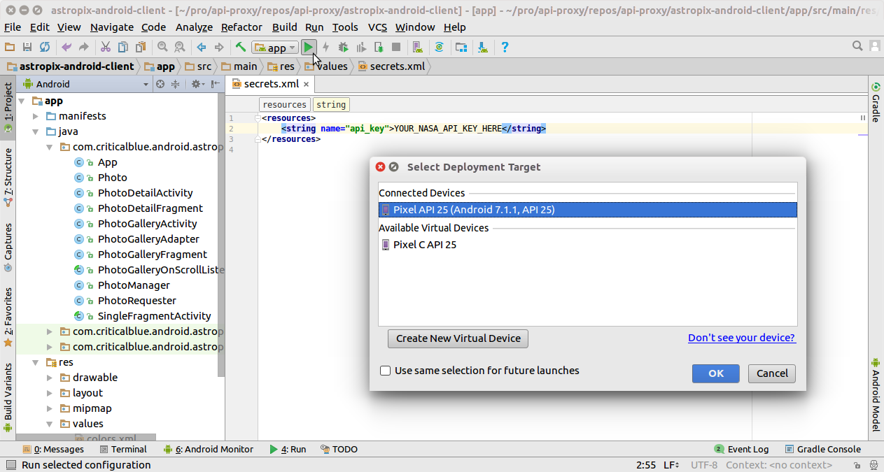Open the Project panel gear settings

pos(197,84)
